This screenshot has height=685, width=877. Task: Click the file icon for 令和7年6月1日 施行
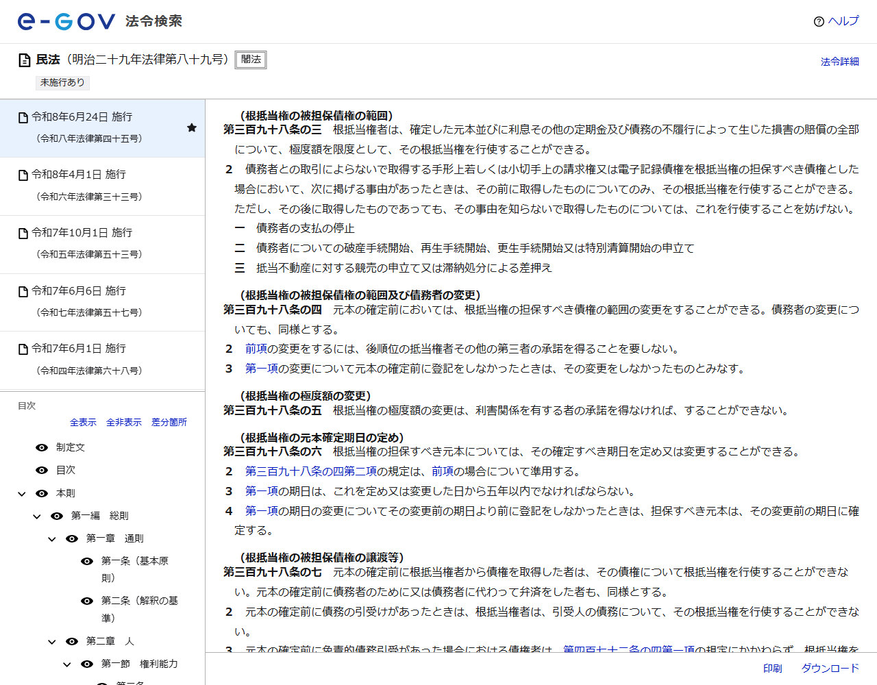(x=23, y=349)
